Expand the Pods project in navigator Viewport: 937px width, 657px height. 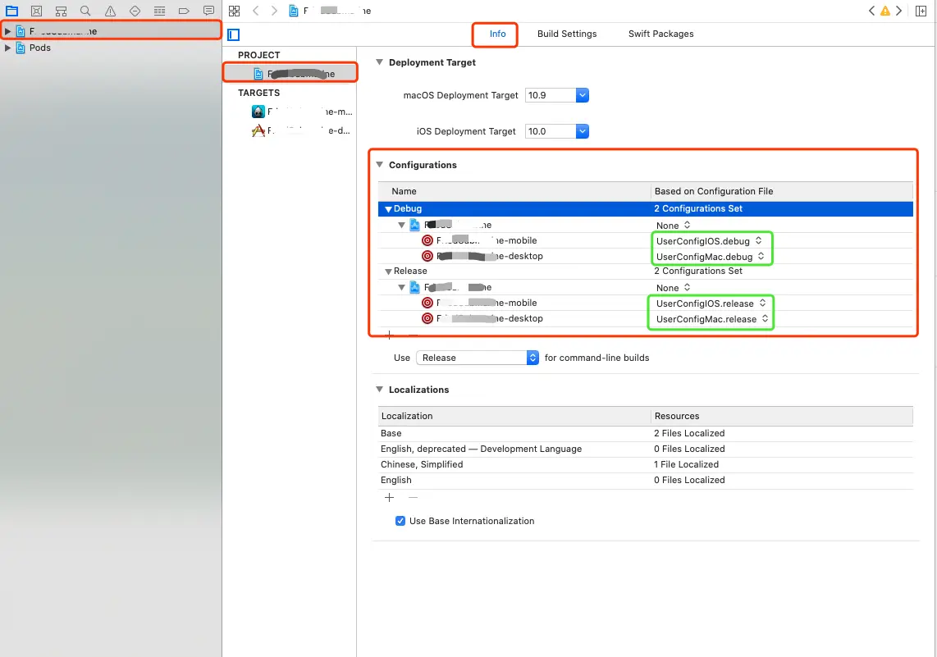tap(7, 48)
